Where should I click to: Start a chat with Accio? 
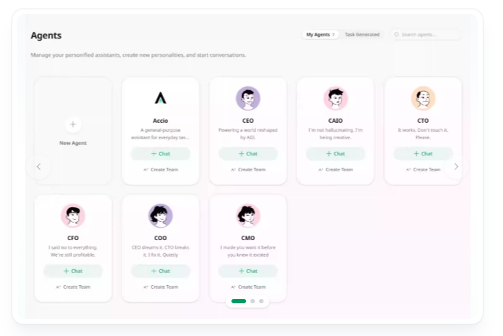point(160,153)
